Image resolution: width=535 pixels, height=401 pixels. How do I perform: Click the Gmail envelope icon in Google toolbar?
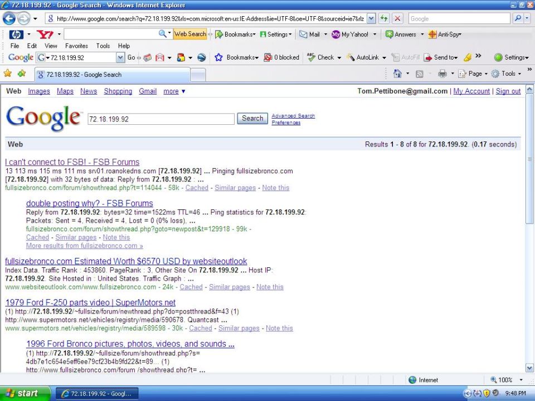click(x=160, y=57)
